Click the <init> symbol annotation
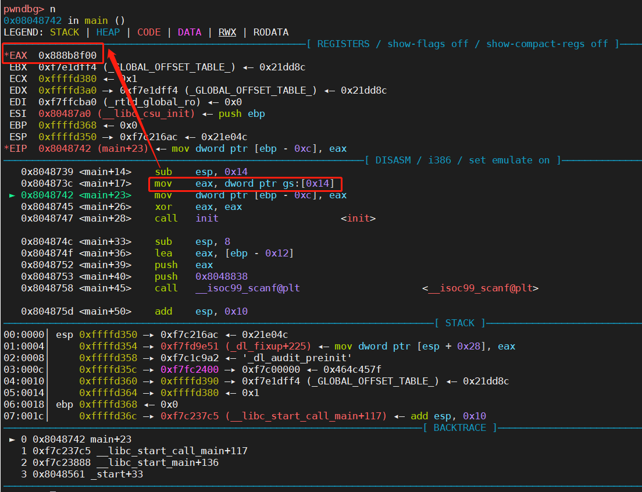 coord(358,219)
